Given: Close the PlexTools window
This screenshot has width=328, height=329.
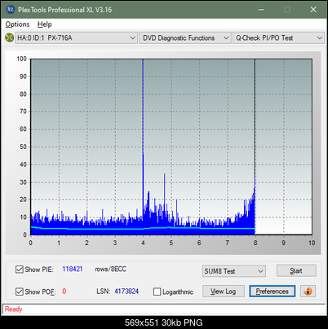Looking at the screenshot, I should coord(313,10).
